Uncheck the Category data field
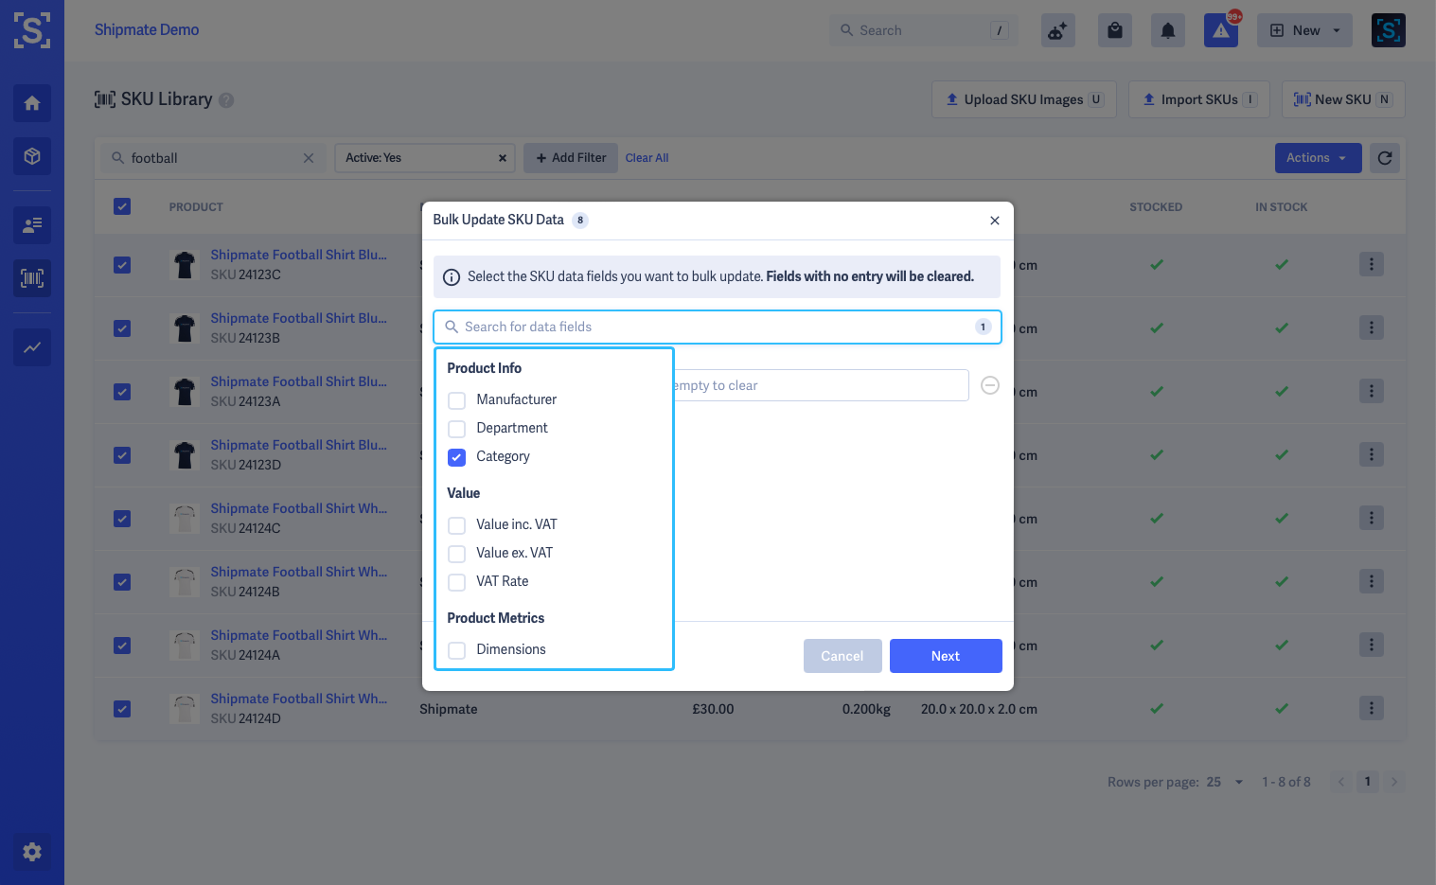 [x=457, y=457]
